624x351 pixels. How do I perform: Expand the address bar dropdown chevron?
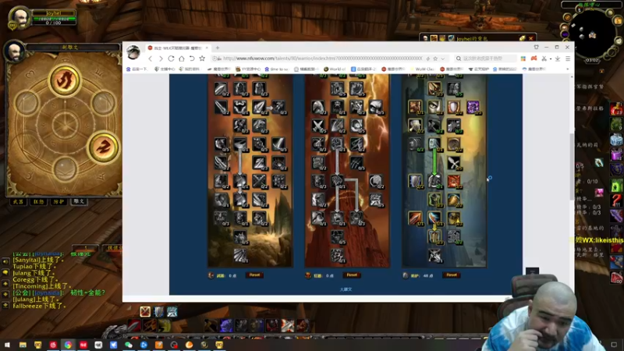coord(442,58)
